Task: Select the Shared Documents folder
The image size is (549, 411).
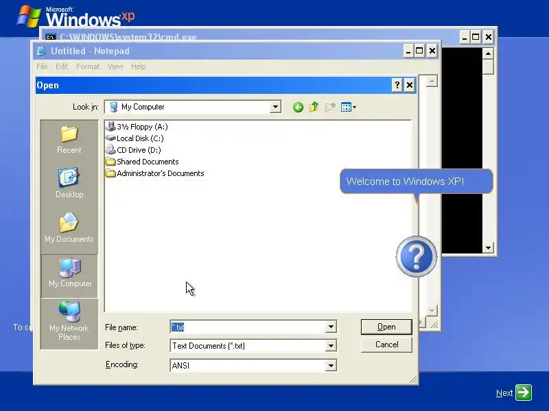Action: pos(142,162)
